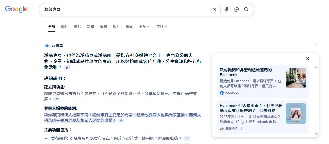The height and width of the screenshot is (144, 329).
Task: Close the sources side panel
Action: click(x=307, y=59)
